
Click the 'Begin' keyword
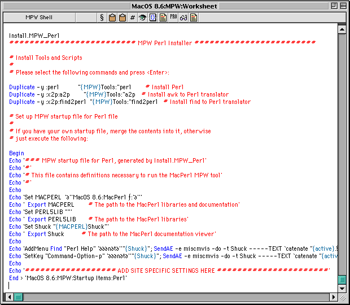click(16, 153)
